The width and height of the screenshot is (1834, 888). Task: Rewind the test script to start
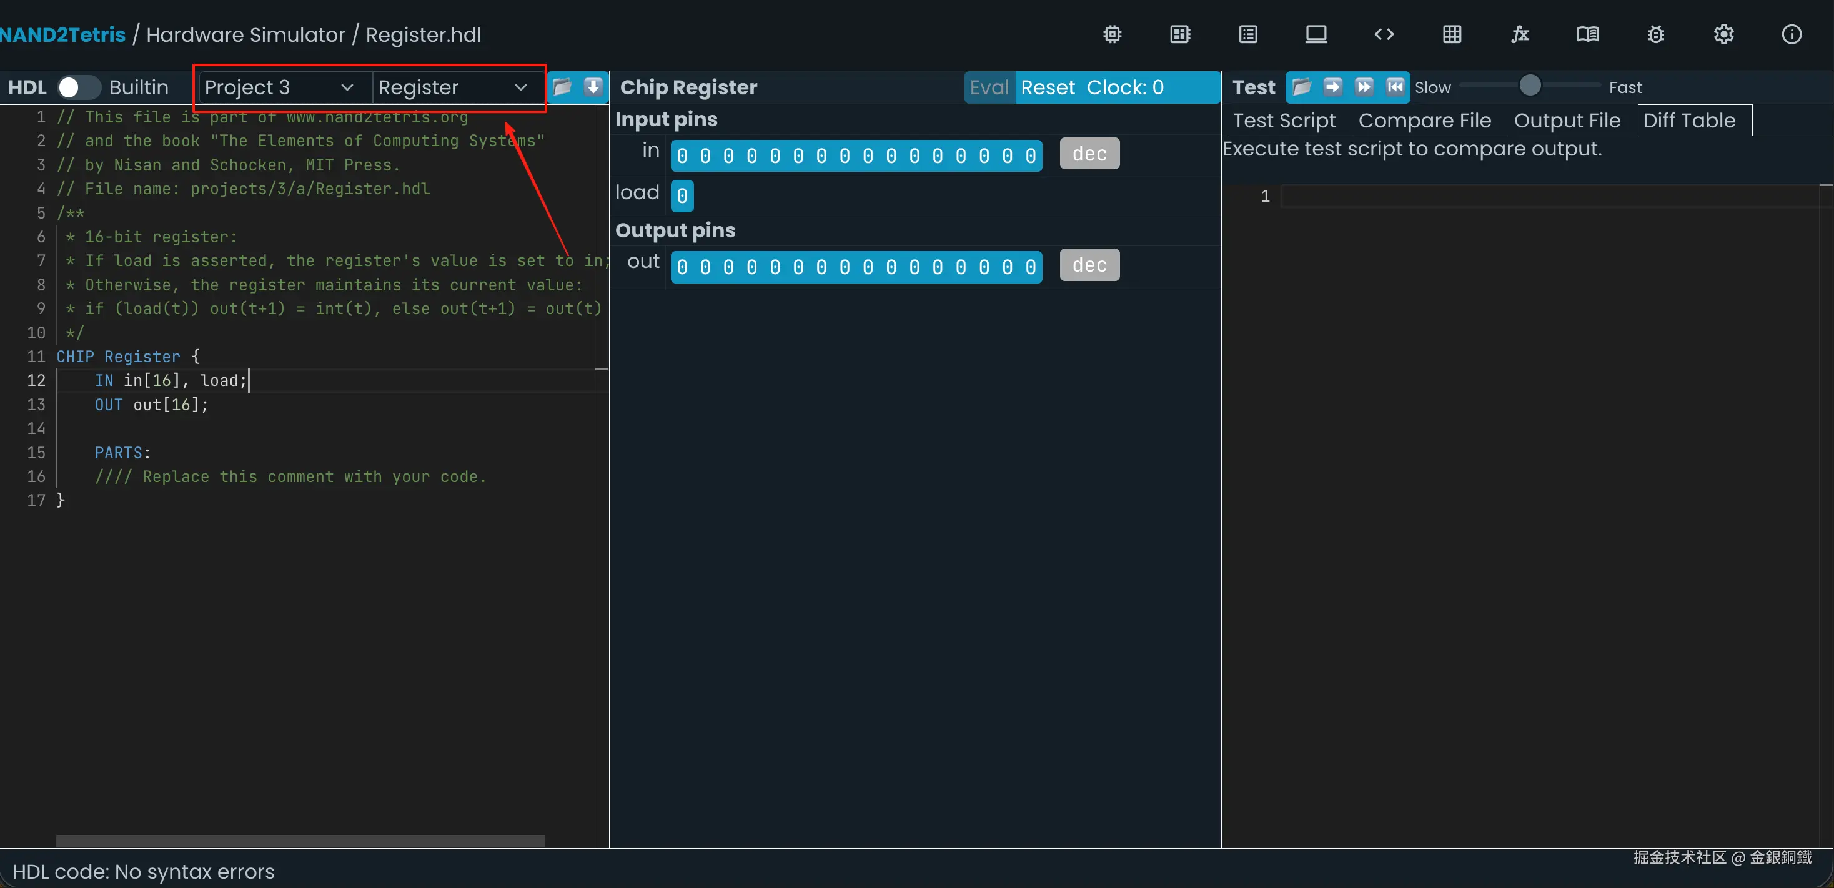coord(1395,87)
